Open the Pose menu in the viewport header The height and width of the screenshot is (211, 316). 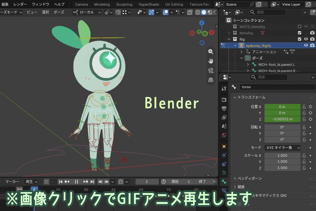(59, 12)
